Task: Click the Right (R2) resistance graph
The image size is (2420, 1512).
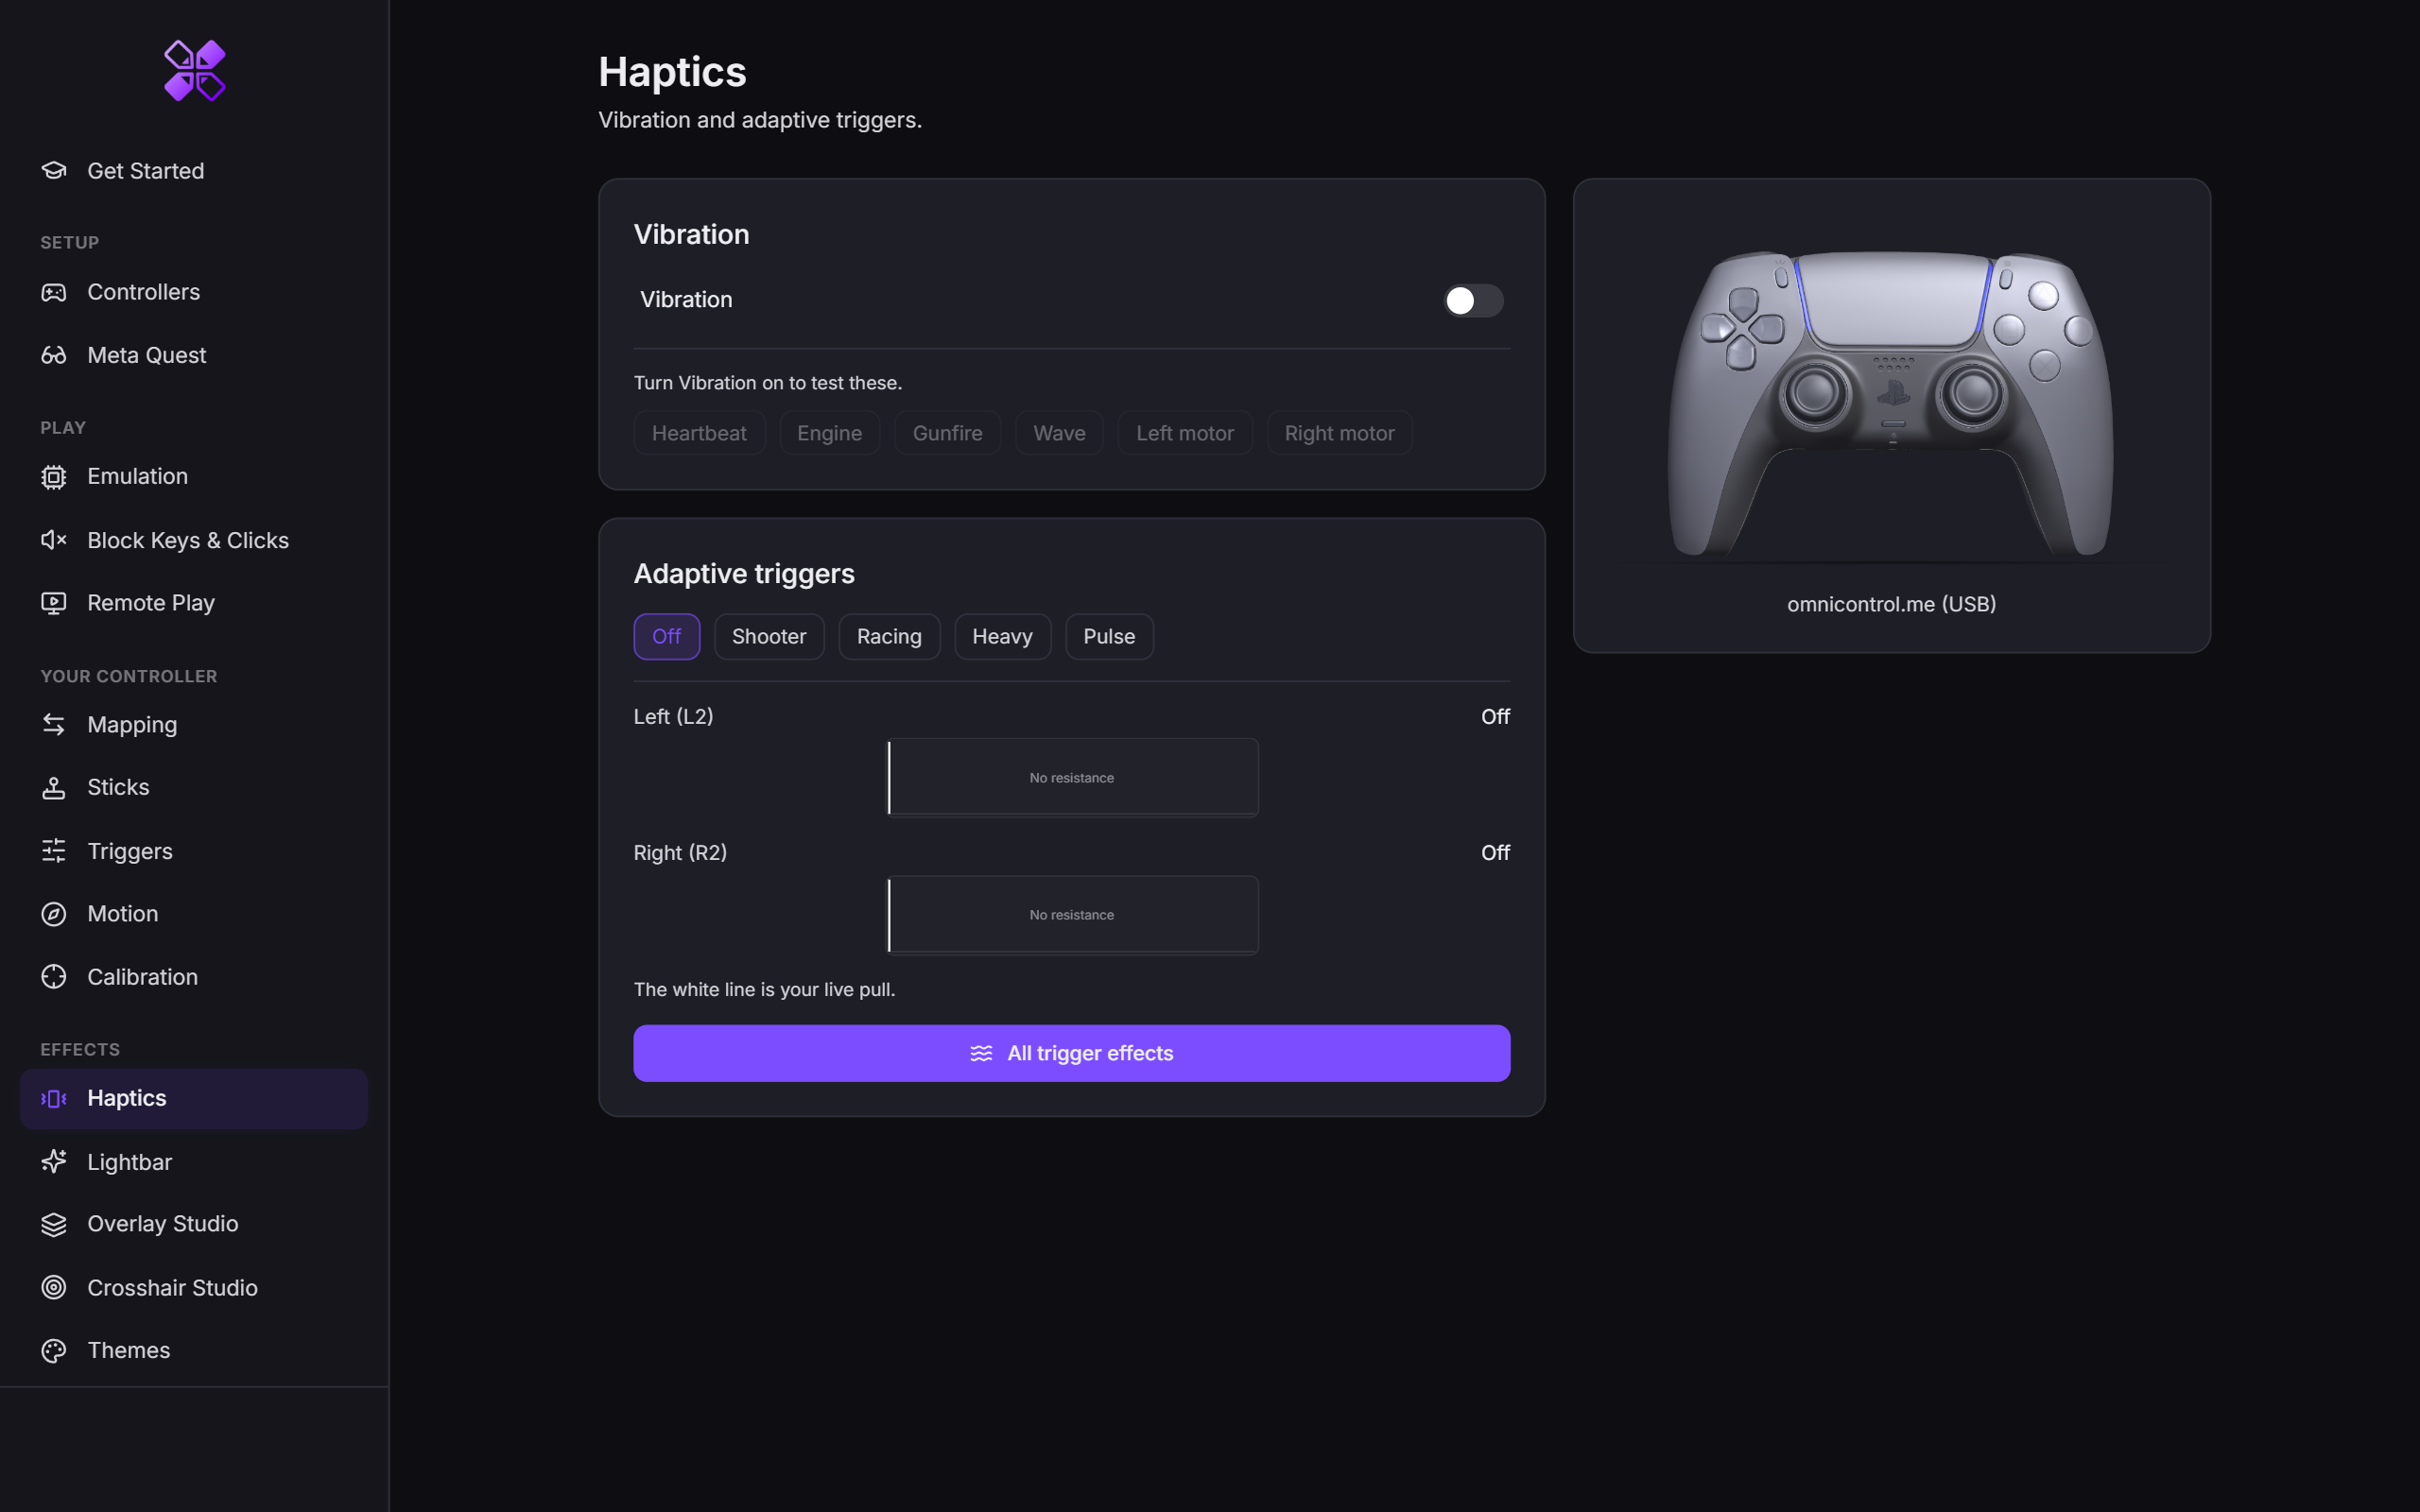Action: click(1072, 915)
